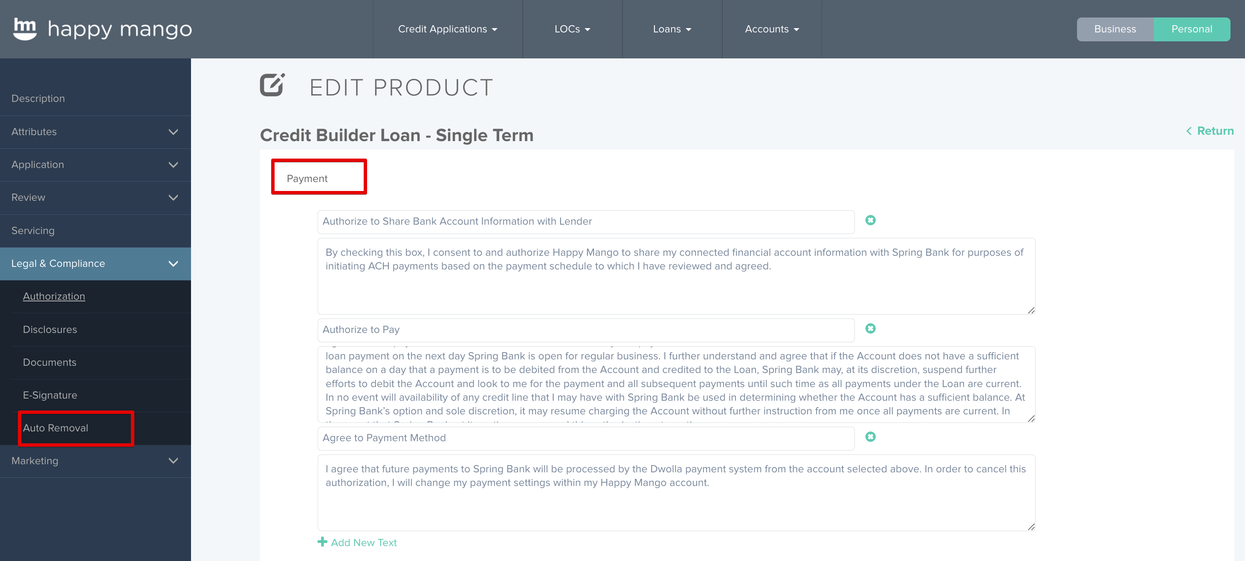The image size is (1245, 561).
Task: Remove the Authorize to Share field via green x
Action: pos(871,220)
